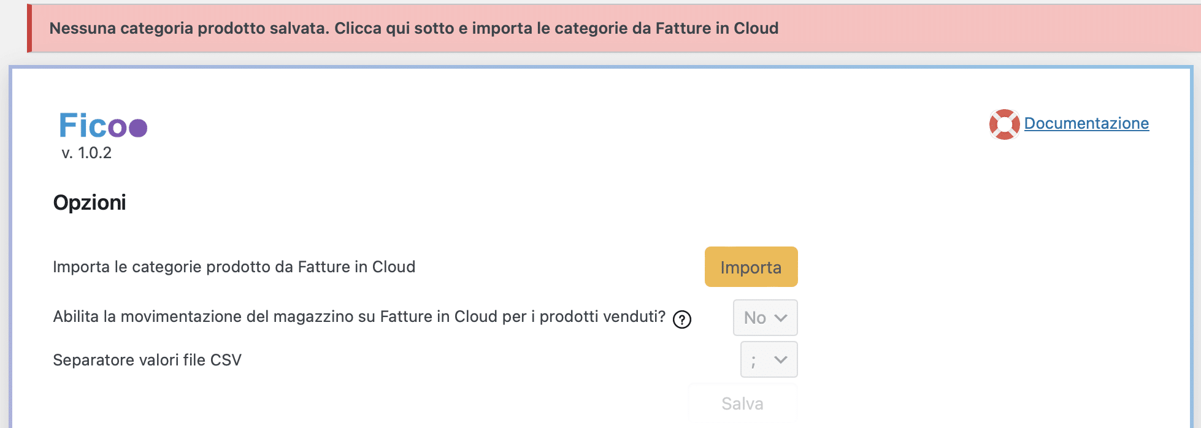Click the red "Nessuna categoria prodotto salvata" notice

click(x=413, y=28)
